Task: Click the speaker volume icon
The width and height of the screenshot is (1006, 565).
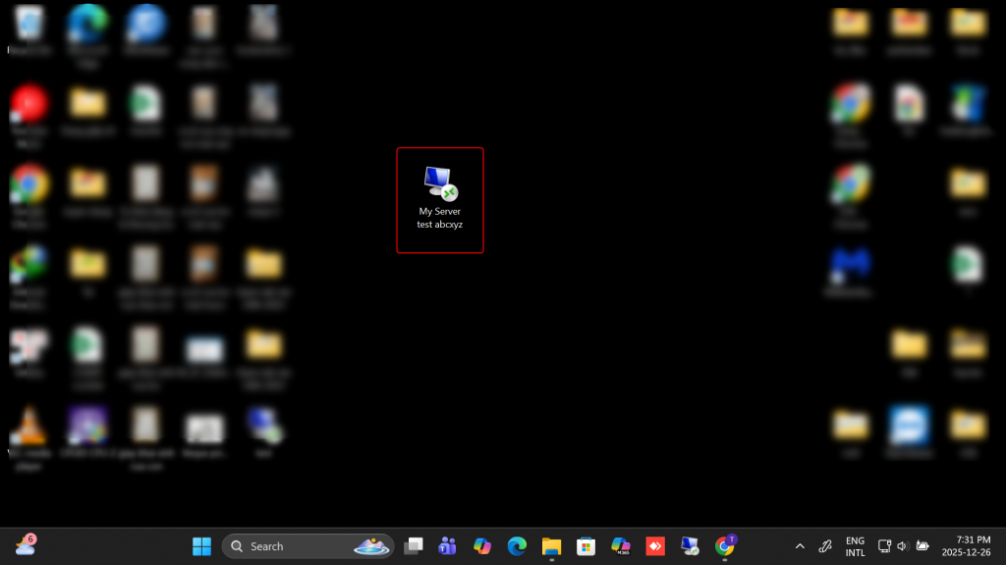Action: pos(903,546)
